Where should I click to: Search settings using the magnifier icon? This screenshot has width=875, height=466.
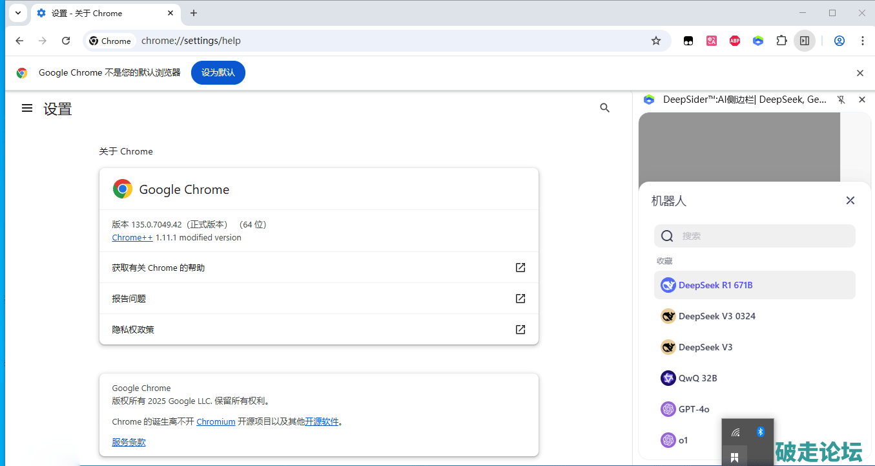point(604,108)
